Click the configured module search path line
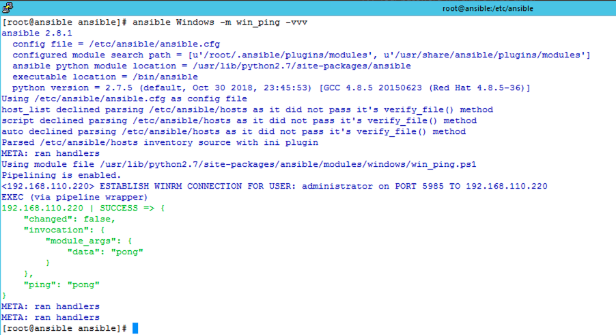This screenshot has width=616, height=335. pyautogui.click(x=300, y=55)
